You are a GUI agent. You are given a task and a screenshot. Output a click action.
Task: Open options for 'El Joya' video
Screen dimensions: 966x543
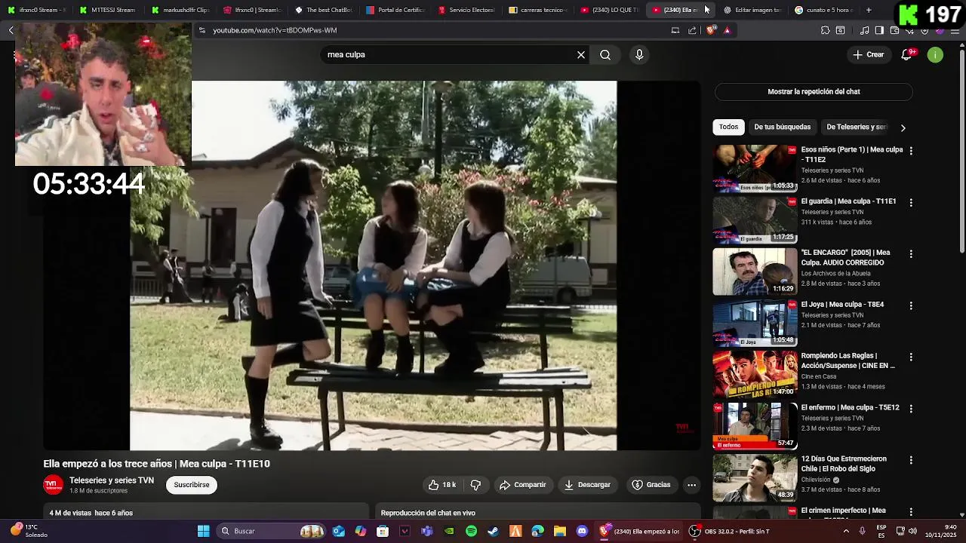point(911,305)
